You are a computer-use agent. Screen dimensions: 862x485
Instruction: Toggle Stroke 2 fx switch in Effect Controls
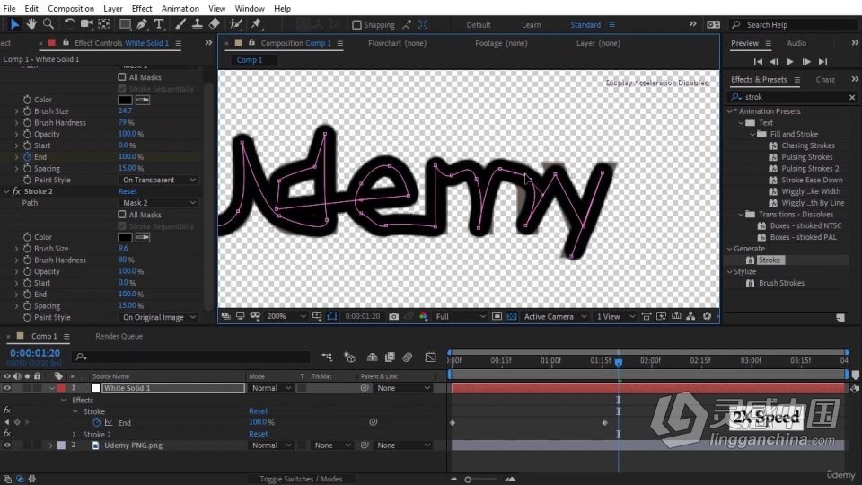[16, 191]
